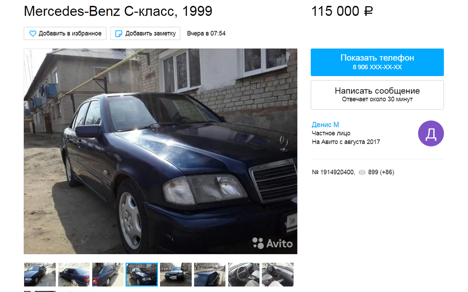Click the highlighted fourth thumbnail
The height and width of the screenshot is (292, 468).
(142, 274)
